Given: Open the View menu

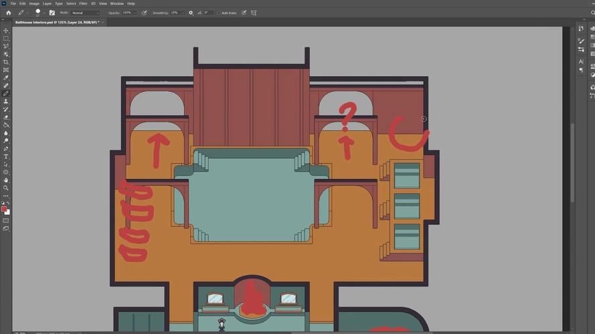Looking at the screenshot, I should pyautogui.click(x=103, y=3).
